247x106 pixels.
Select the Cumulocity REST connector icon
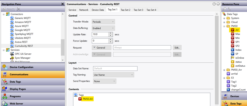[x=12, y=46]
